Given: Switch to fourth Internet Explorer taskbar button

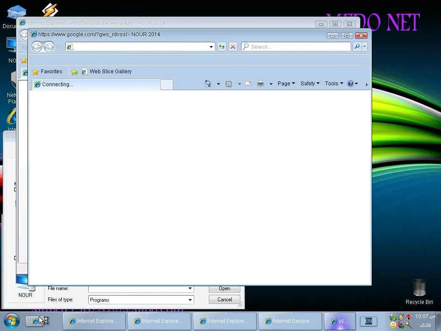Looking at the screenshot, I should point(290,321).
